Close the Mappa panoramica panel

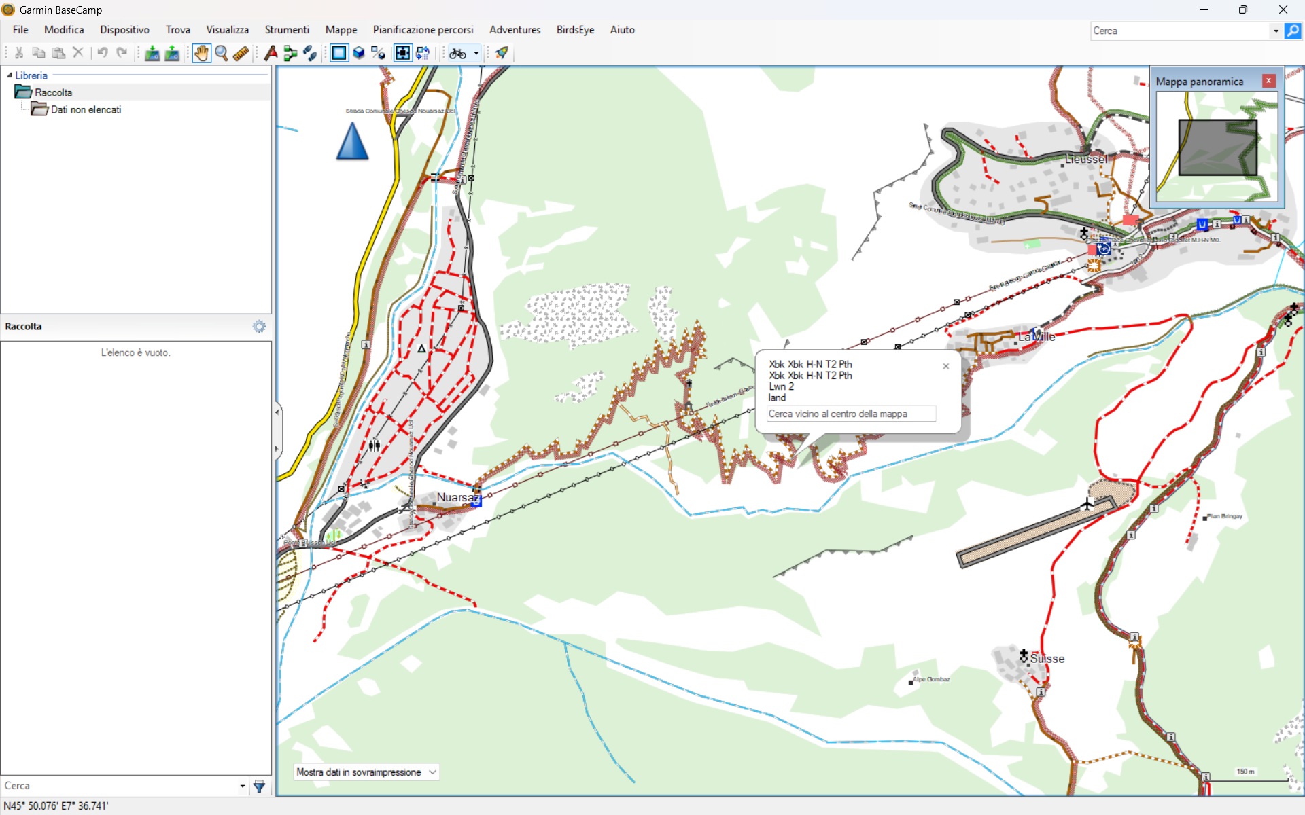coord(1268,81)
